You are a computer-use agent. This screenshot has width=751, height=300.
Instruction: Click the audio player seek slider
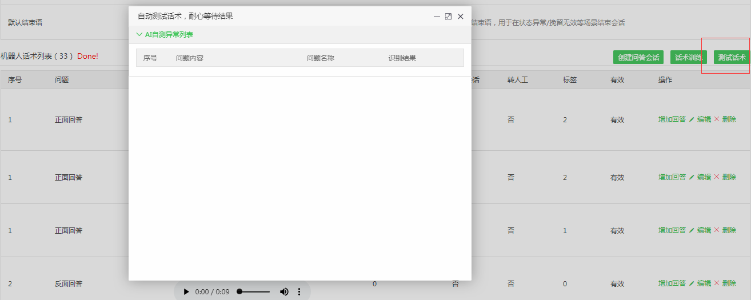(254, 291)
